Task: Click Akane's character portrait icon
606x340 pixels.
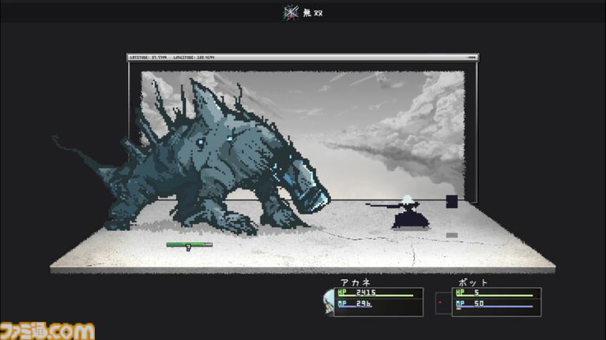Action: point(329,302)
